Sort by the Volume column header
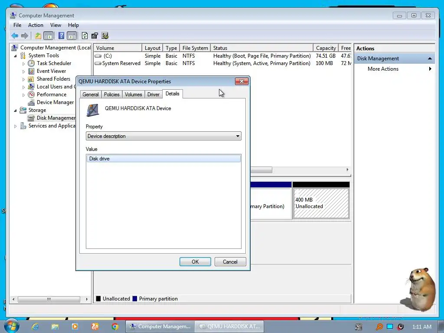The height and width of the screenshot is (333, 444). click(x=118, y=48)
